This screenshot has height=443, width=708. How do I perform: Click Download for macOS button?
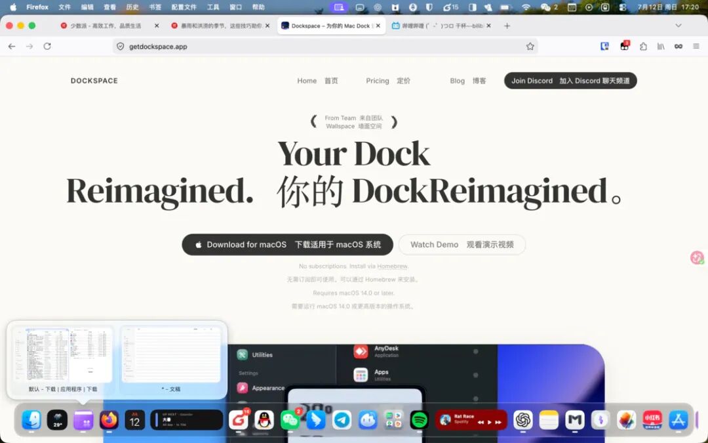click(288, 245)
